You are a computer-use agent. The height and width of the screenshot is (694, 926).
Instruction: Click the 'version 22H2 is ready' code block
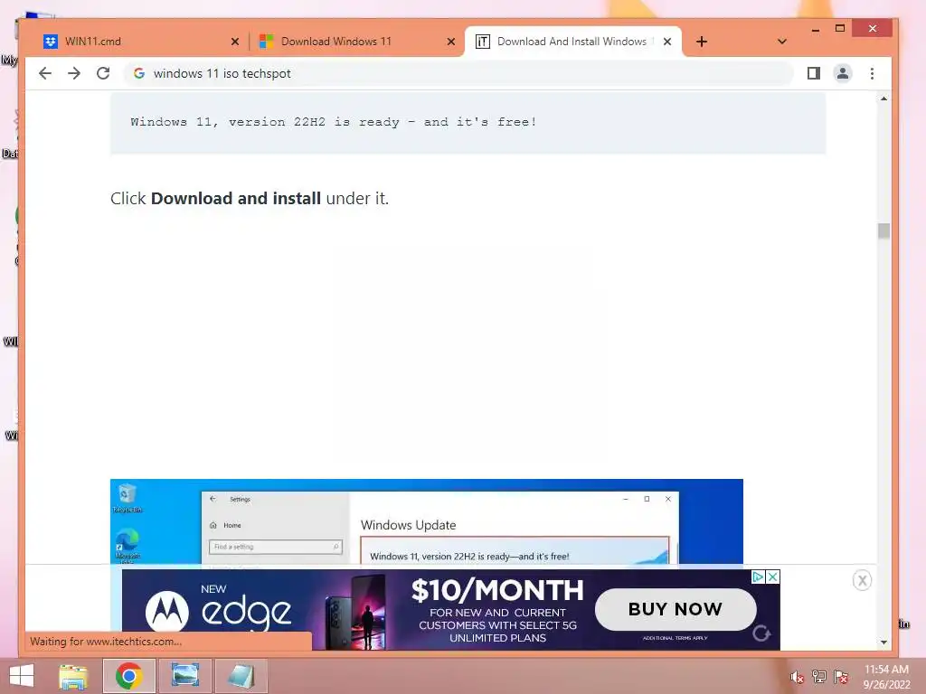click(x=468, y=122)
